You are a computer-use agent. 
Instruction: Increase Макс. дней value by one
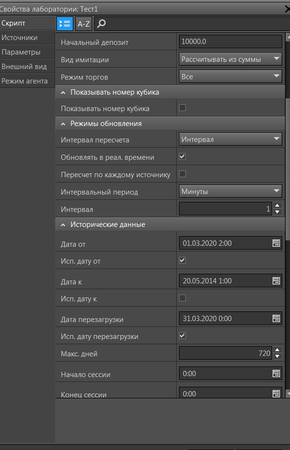click(x=277, y=350)
